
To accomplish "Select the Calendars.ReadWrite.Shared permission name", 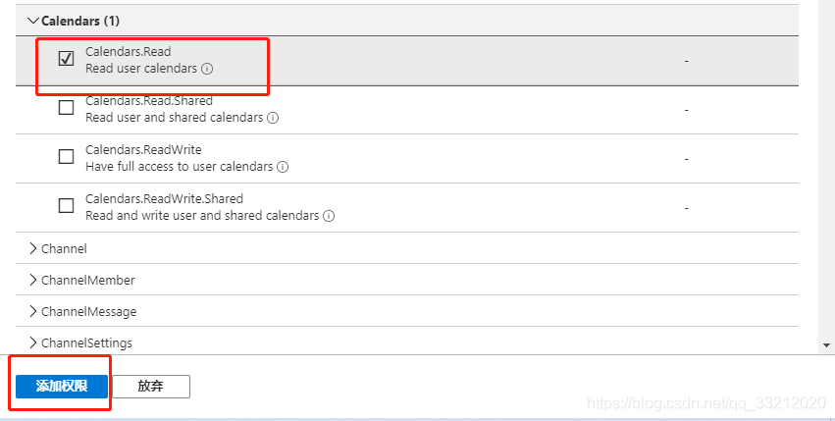I will pyautogui.click(x=164, y=198).
